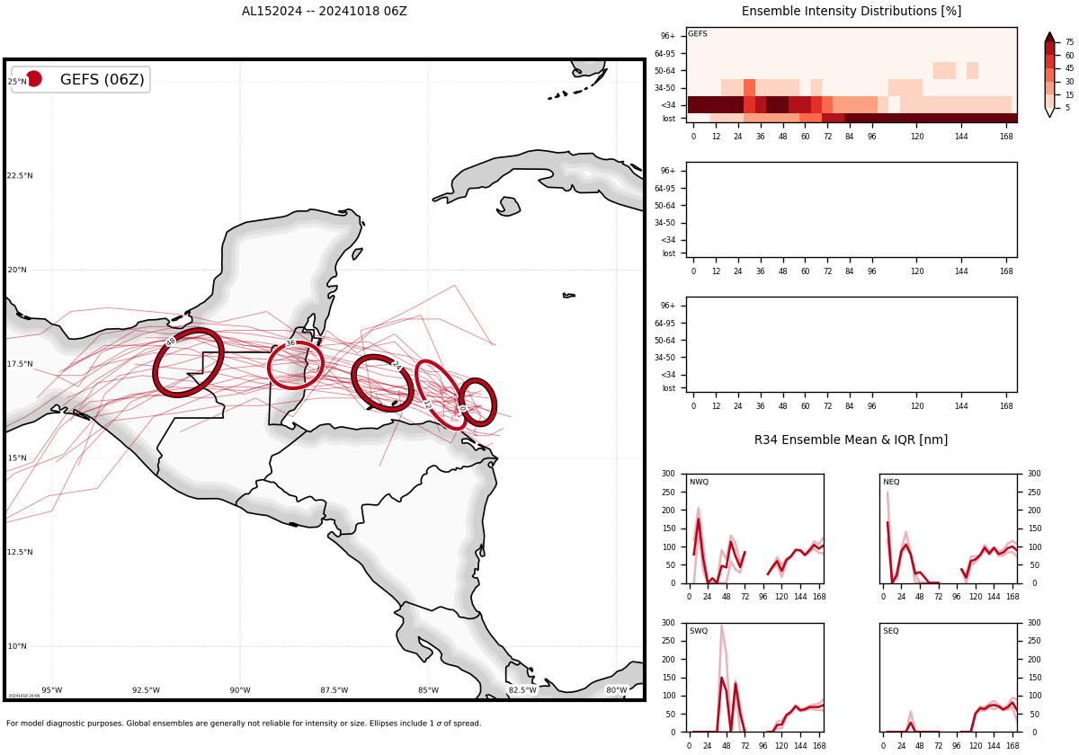Click the 90°W longitude label

[240, 690]
